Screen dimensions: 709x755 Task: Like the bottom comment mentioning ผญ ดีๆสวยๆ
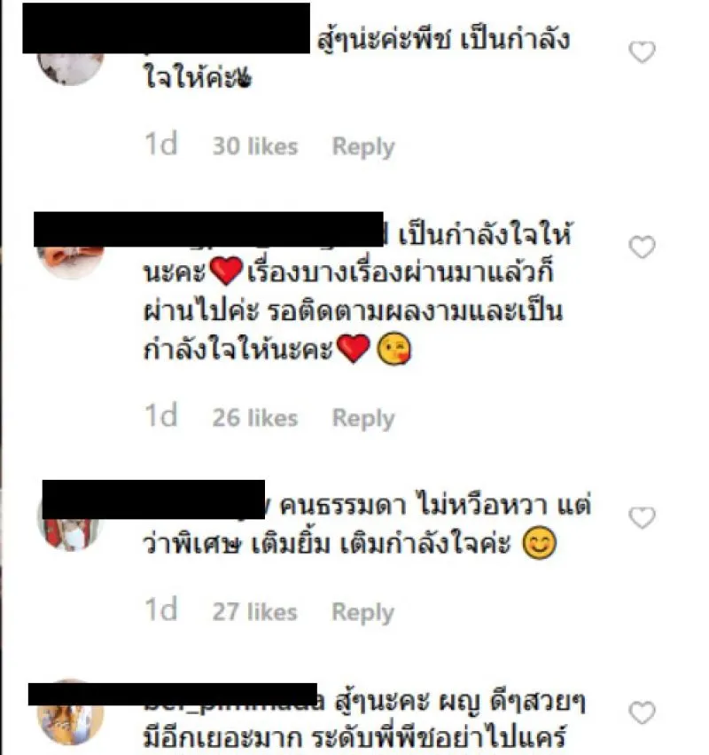pyautogui.click(x=643, y=712)
